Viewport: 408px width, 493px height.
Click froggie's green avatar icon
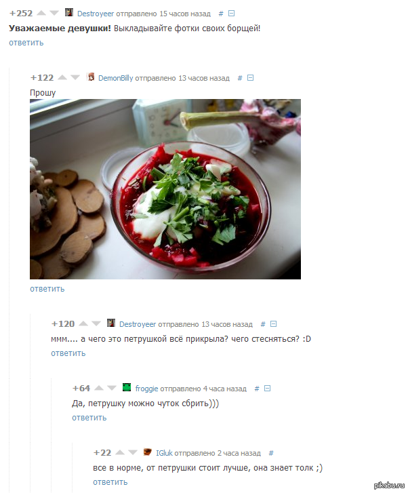click(x=127, y=387)
